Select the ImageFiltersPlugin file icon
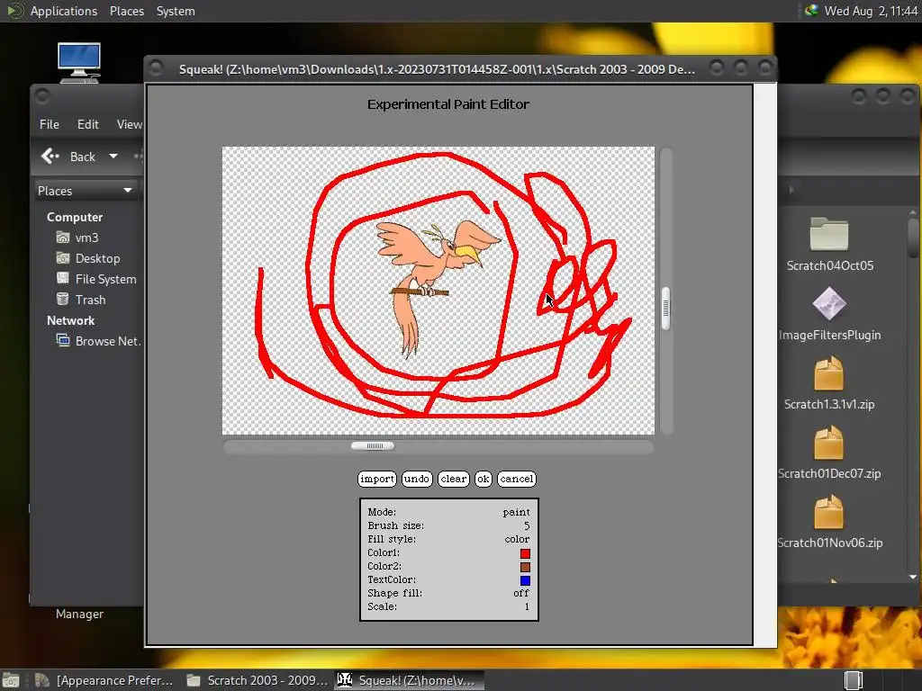 (829, 304)
